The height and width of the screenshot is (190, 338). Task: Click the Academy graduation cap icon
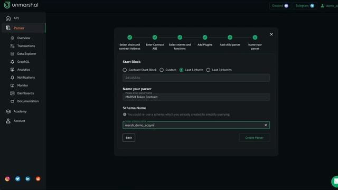pyautogui.click(x=8, y=111)
